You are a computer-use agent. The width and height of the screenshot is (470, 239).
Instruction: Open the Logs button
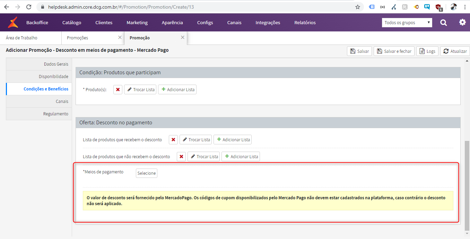[x=427, y=51]
